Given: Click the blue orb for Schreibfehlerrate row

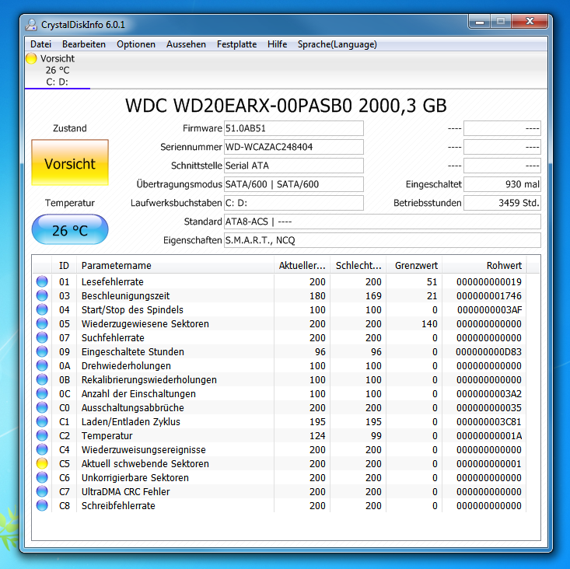Looking at the screenshot, I should 42,505.
